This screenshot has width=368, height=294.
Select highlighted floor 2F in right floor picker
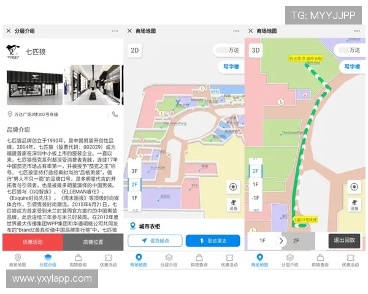click(x=256, y=171)
